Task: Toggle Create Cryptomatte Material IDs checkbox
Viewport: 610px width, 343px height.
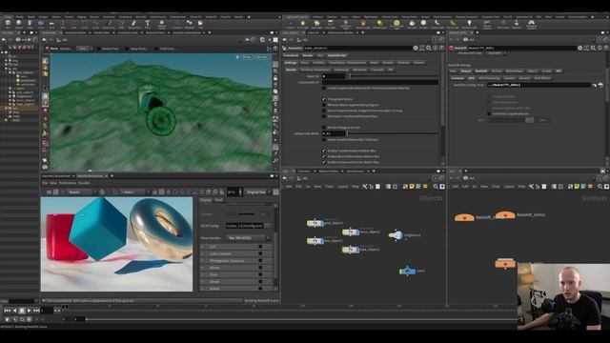Action: (324, 89)
